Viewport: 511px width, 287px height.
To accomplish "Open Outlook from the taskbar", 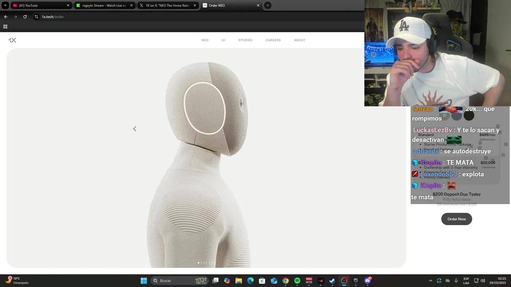I will tap(274, 281).
